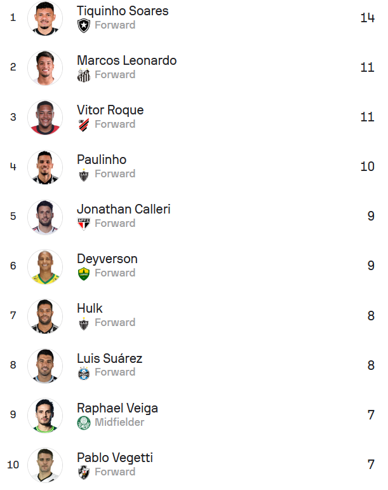
Task: Click Raphael Veiga's headshot
Action: [x=45, y=416]
